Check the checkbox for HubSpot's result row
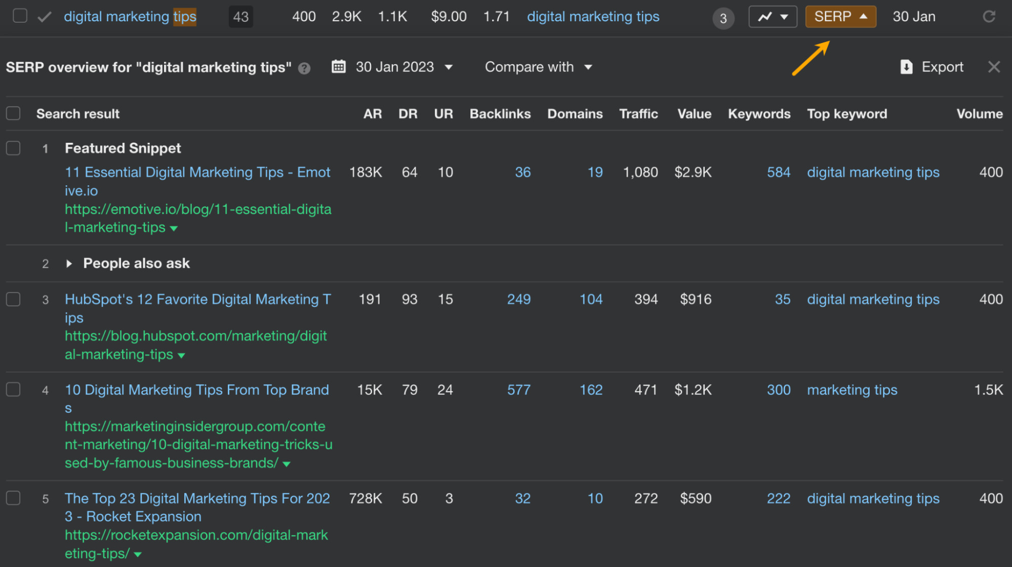Viewport: 1012px width, 567px height. [x=13, y=299]
